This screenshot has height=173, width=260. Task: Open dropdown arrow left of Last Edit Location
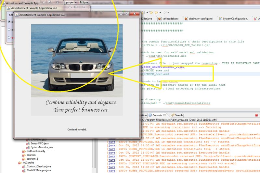147,12
